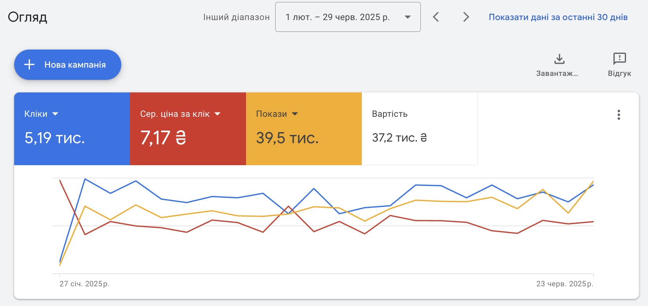Go to next date period arrow
Image resolution: width=648 pixels, height=306 pixels.
pyautogui.click(x=466, y=17)
